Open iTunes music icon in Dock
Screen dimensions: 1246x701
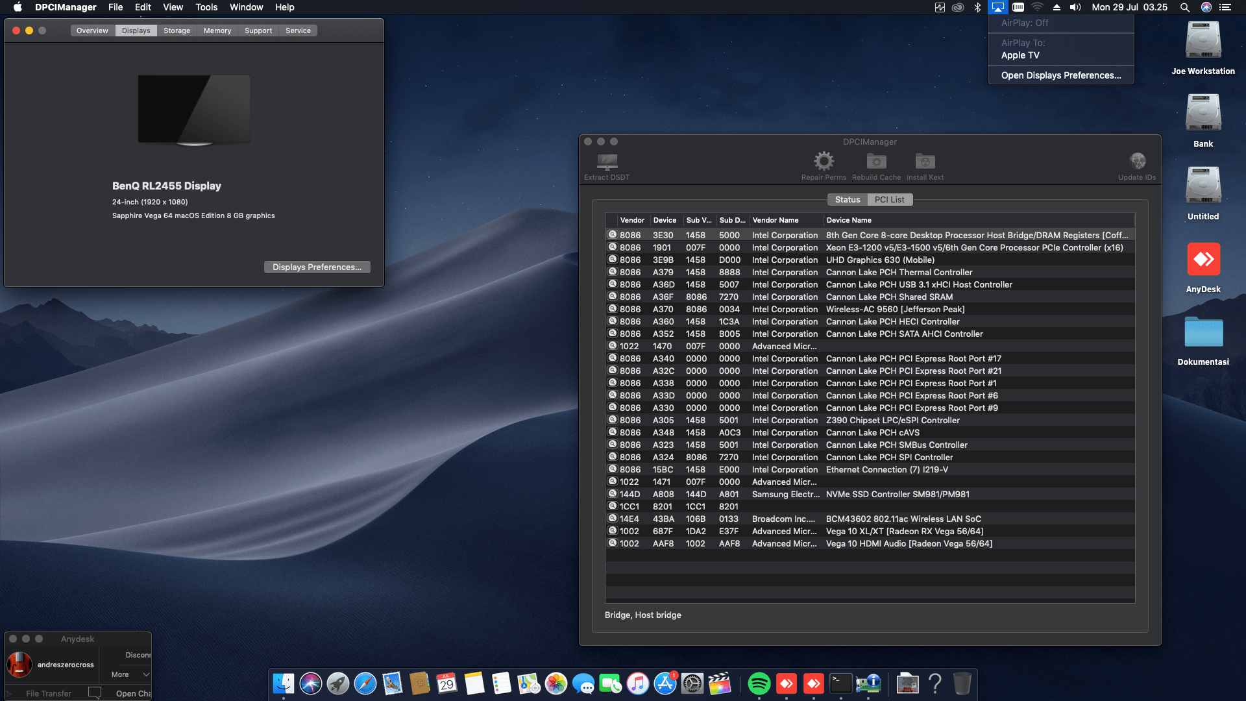tap(638, 683)
